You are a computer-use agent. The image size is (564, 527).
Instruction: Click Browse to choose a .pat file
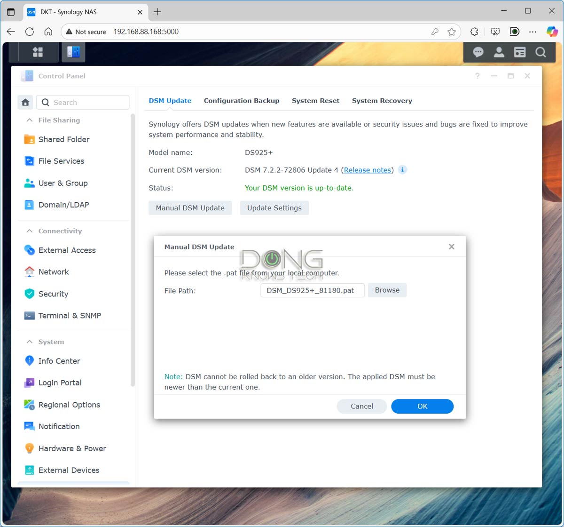coord(387,290)
